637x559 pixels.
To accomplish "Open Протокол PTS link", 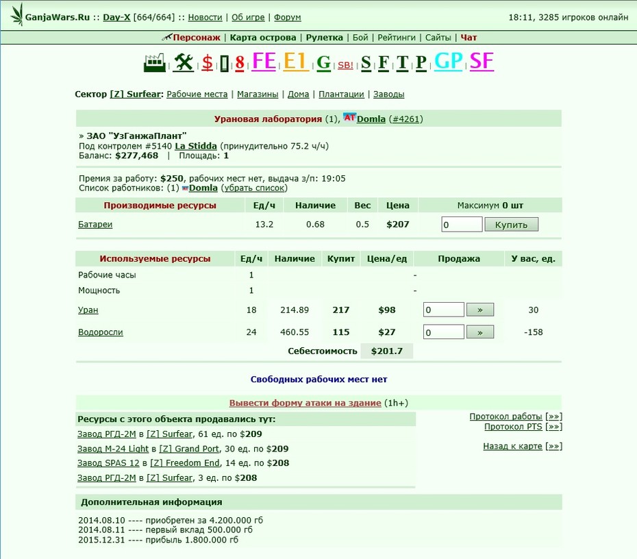I will tap(513, 427).
